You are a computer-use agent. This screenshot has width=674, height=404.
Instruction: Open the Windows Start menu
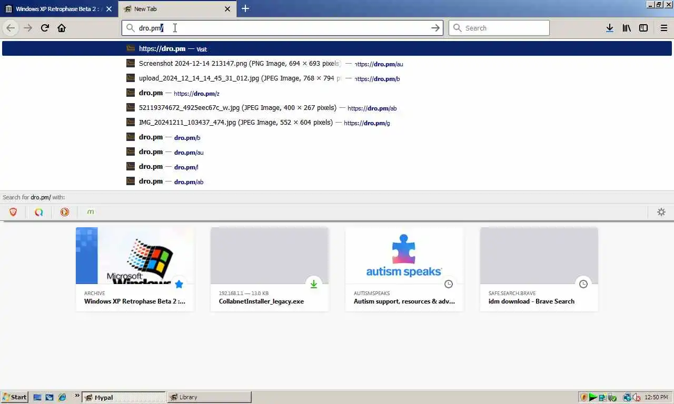pyautogui.click(x=14, y=397)
